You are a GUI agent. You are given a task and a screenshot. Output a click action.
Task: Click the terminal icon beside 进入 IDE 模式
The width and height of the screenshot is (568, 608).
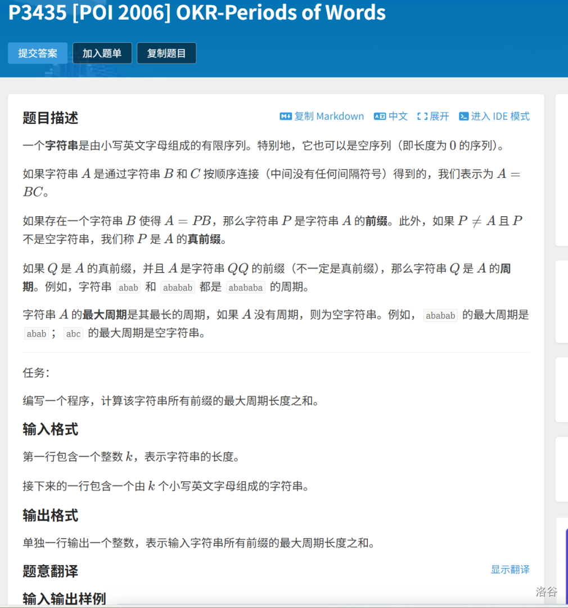pos(463,117)
